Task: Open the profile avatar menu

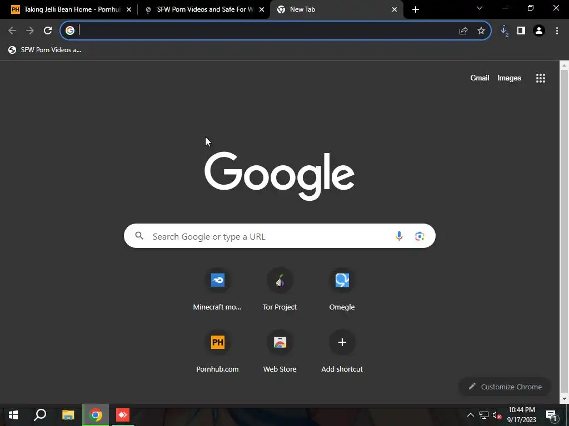Action: (x=539, y=31)
